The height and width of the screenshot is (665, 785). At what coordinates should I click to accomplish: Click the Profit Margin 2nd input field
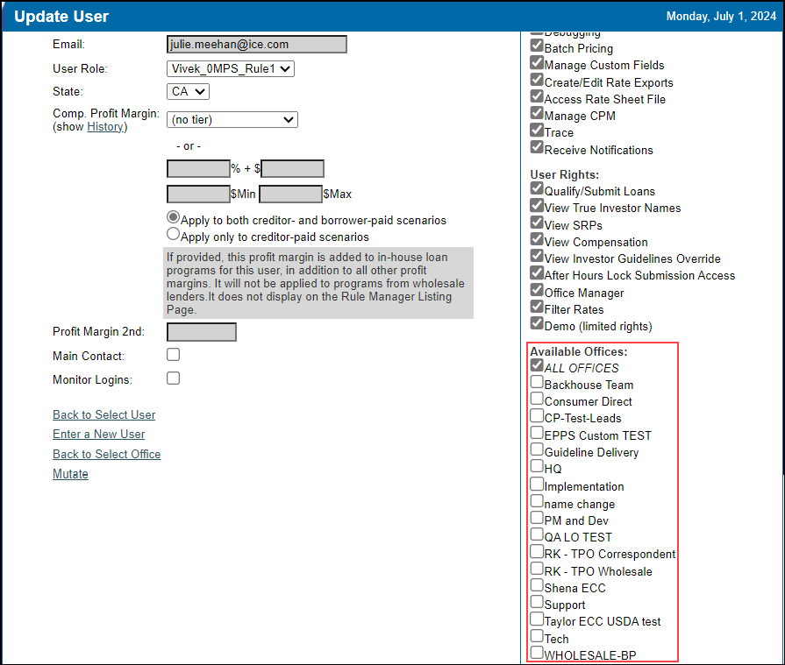click(x=201, y=332)
